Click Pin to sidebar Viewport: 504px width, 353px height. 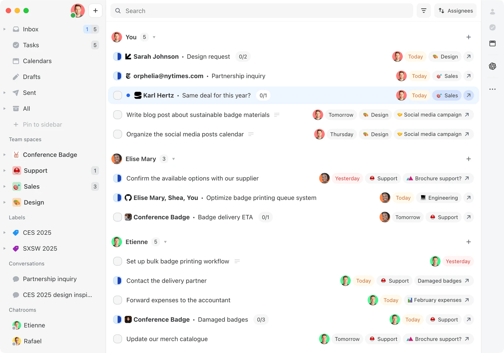(x=42, y=125)
